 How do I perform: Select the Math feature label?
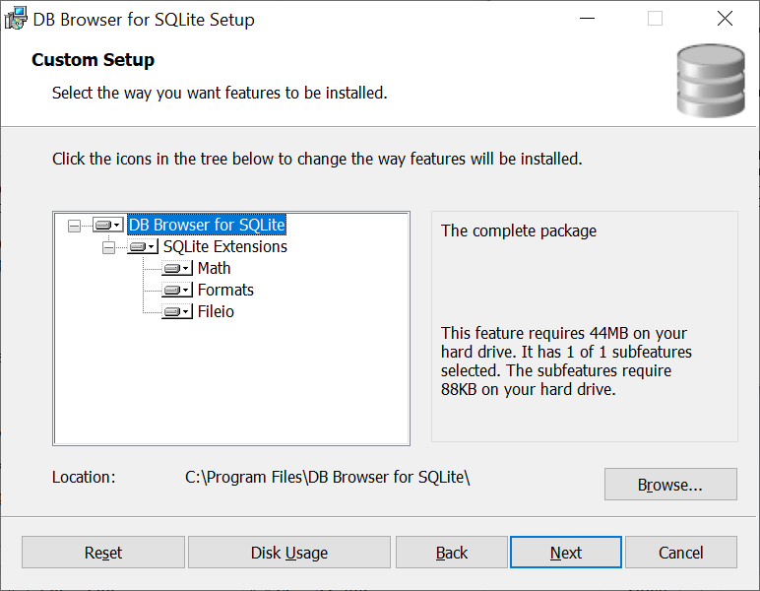215,268
